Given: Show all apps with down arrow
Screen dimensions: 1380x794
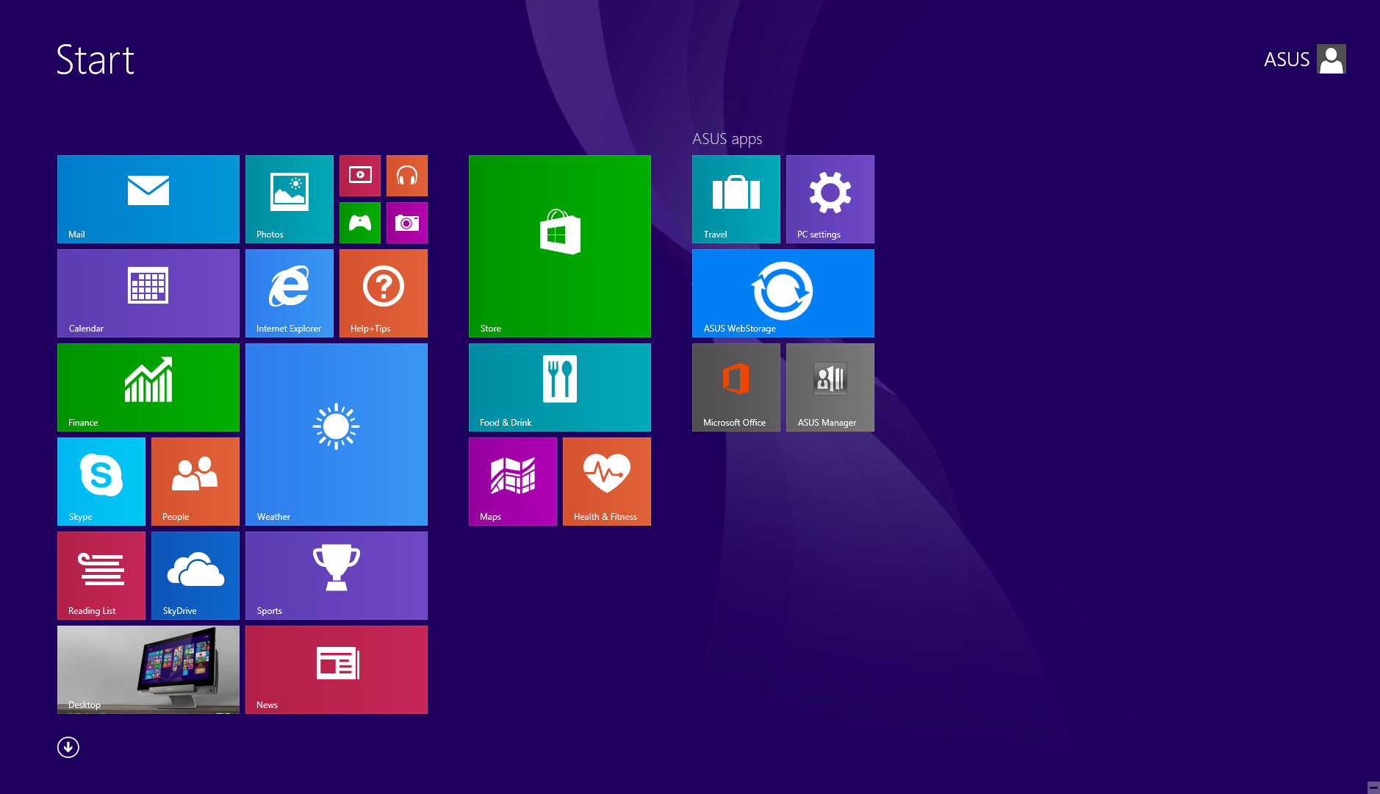Looking at the screenshot, I should coord(68,748).
